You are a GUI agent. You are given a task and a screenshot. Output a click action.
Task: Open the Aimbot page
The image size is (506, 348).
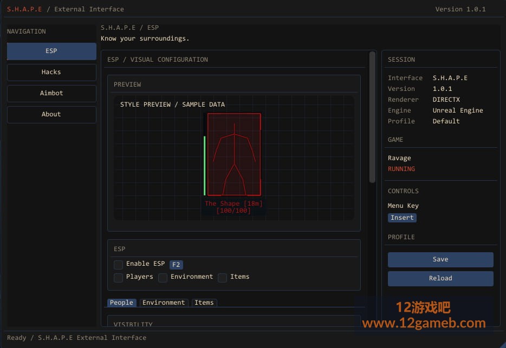(x=51, y=93)
